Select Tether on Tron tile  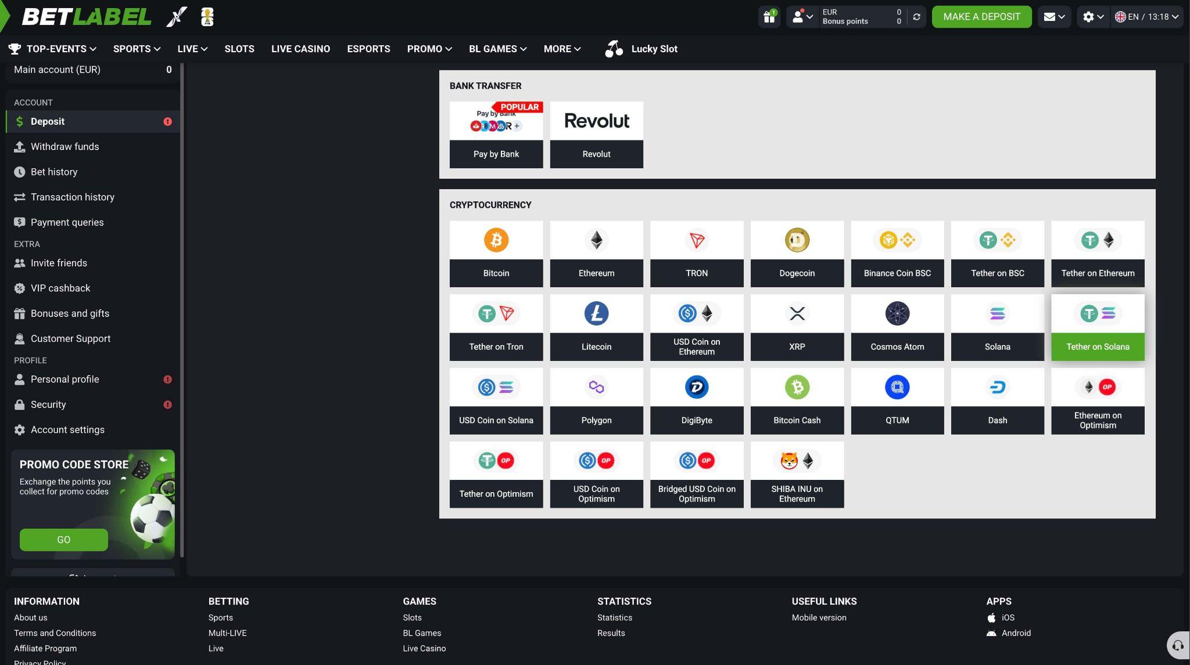[496, 327]
